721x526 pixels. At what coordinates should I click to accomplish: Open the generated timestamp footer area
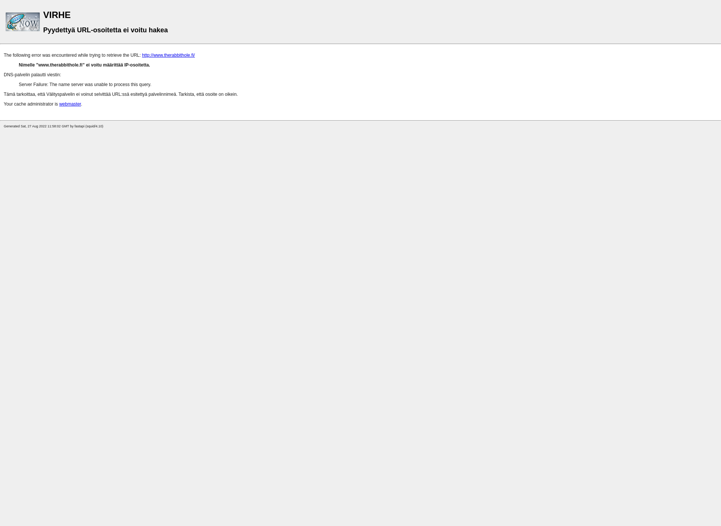pos(53,126)
